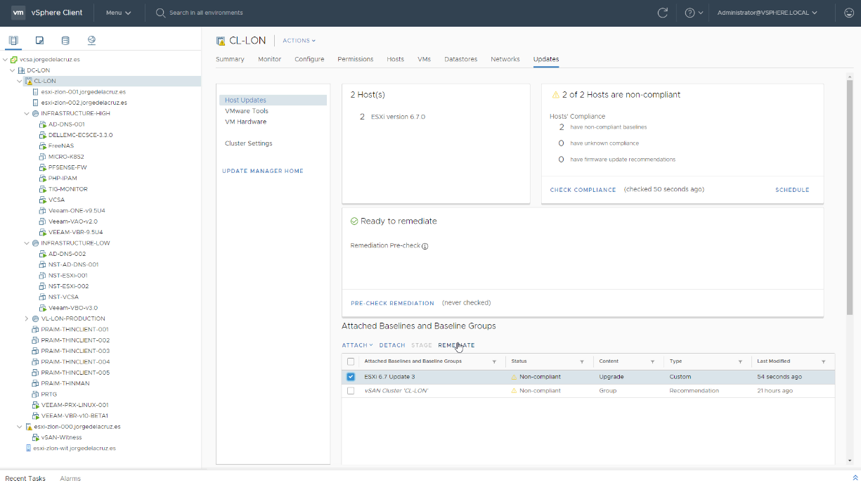Click the refresh icon in the top bar
This screenshot has height=483, width=861.
point(662,13)
